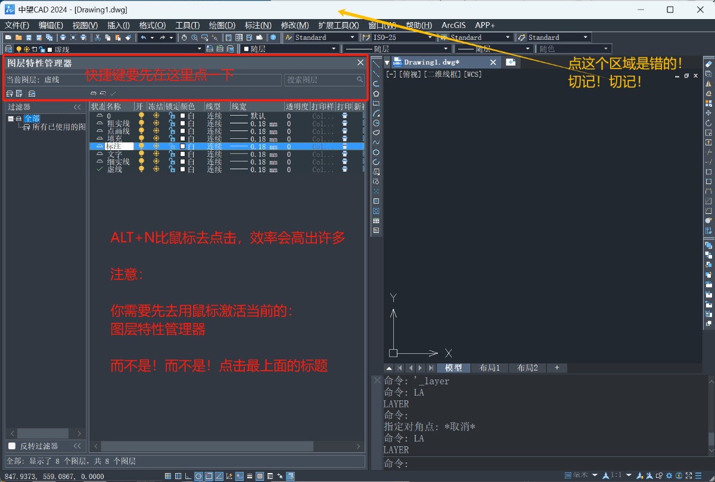Click Set Current green checkmark icon
715x482 pixels.
click(x=113, y=94)
